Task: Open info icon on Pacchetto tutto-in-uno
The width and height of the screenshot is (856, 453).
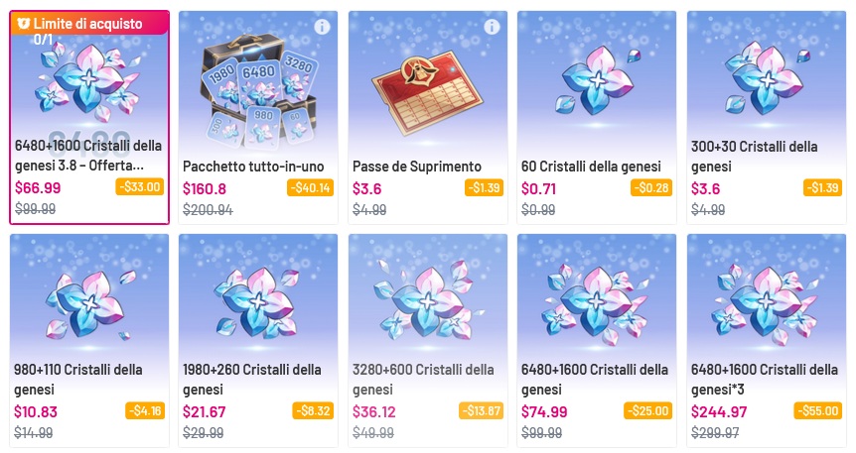Action: pos(322,26)
